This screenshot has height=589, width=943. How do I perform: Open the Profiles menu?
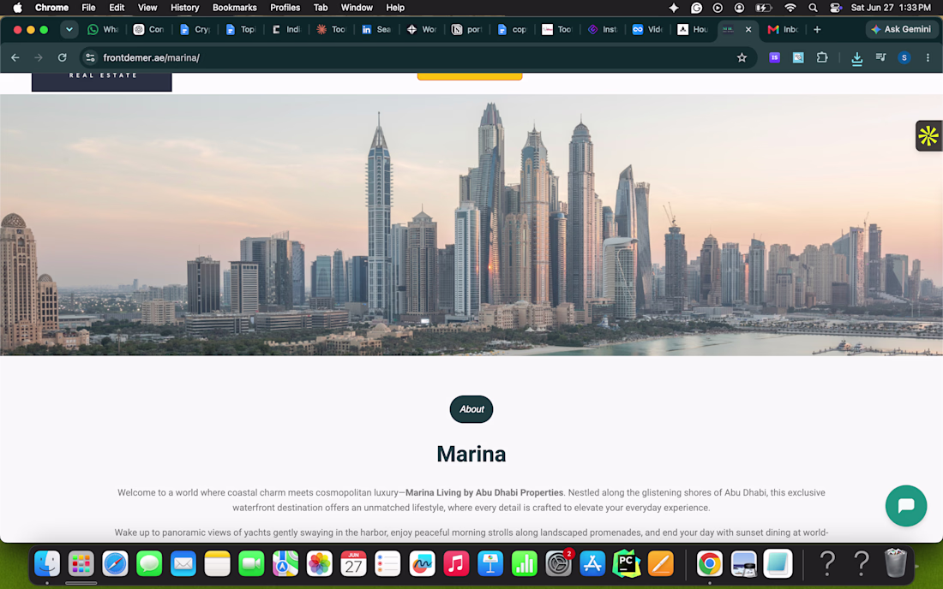(x=285, y=8)
